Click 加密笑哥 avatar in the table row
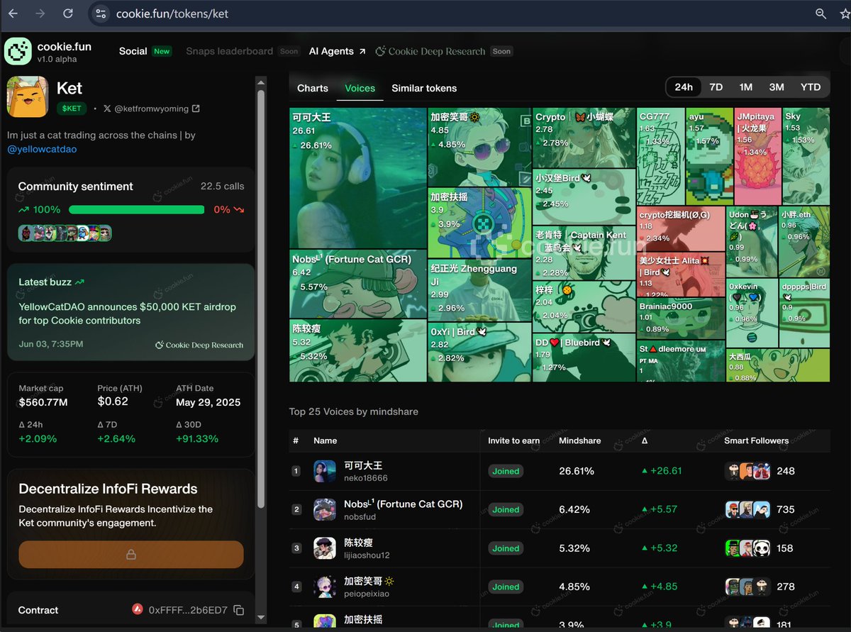Screen dimensions: 851x632 (325, 587)
